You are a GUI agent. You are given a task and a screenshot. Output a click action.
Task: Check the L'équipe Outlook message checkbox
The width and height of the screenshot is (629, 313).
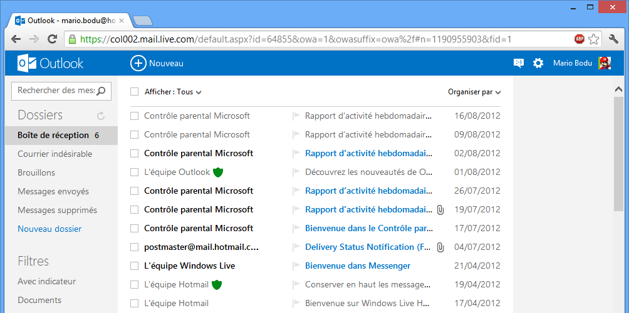click(135, 172)
